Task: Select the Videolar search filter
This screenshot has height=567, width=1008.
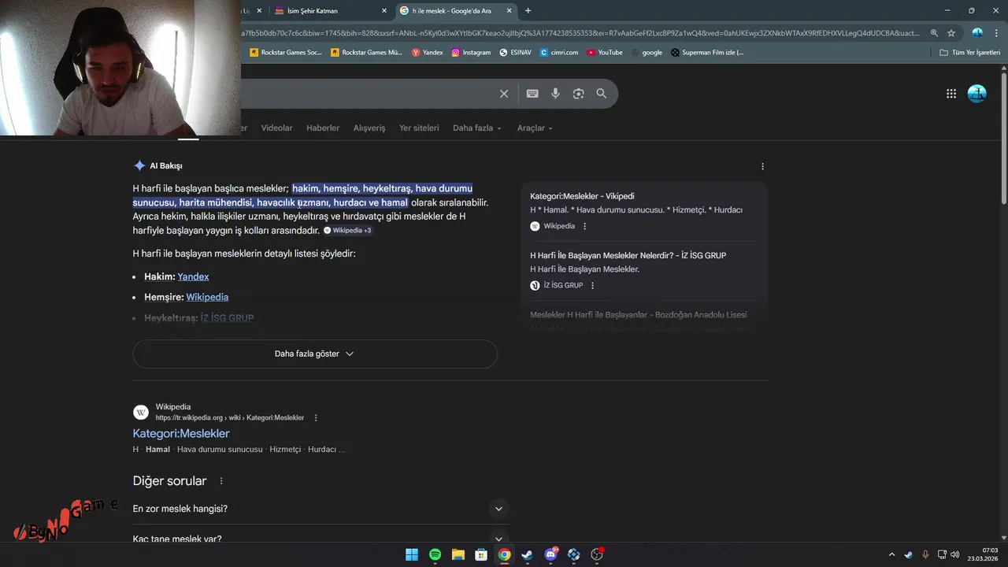Action: pos(276,128)
